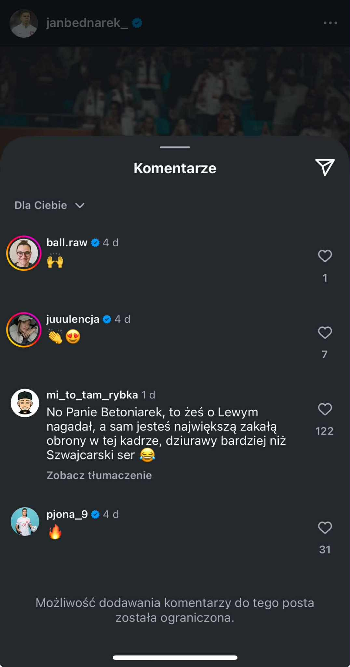Tap mi_to_tam_rybka's avatar
Image resolution: width=350 pixels, height=667 pixels.
pos(25,403)
